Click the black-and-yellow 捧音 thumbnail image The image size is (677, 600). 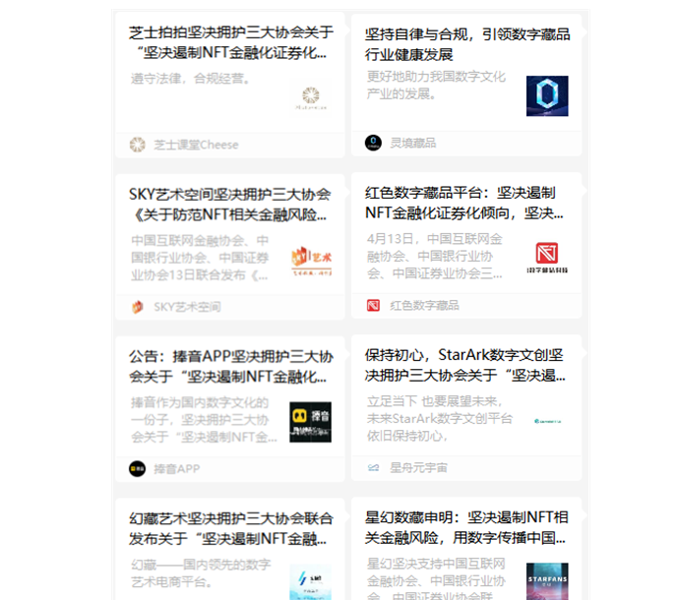[x=310, y=421]
